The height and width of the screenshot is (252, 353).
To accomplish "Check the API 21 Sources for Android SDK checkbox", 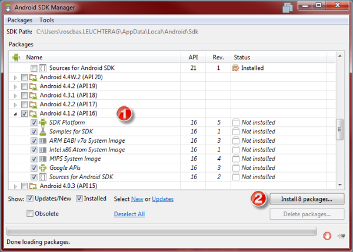I will [x=34, y=68].
